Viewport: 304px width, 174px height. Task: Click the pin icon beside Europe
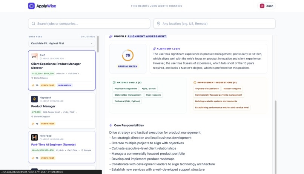82,150
